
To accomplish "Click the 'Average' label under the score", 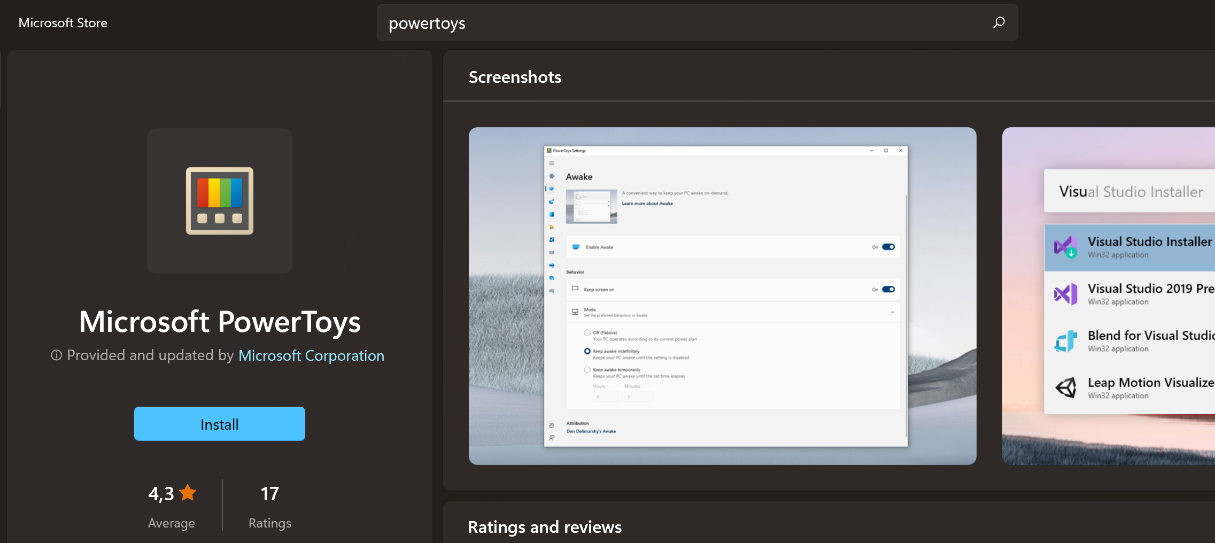I will [x=171, y=523].
